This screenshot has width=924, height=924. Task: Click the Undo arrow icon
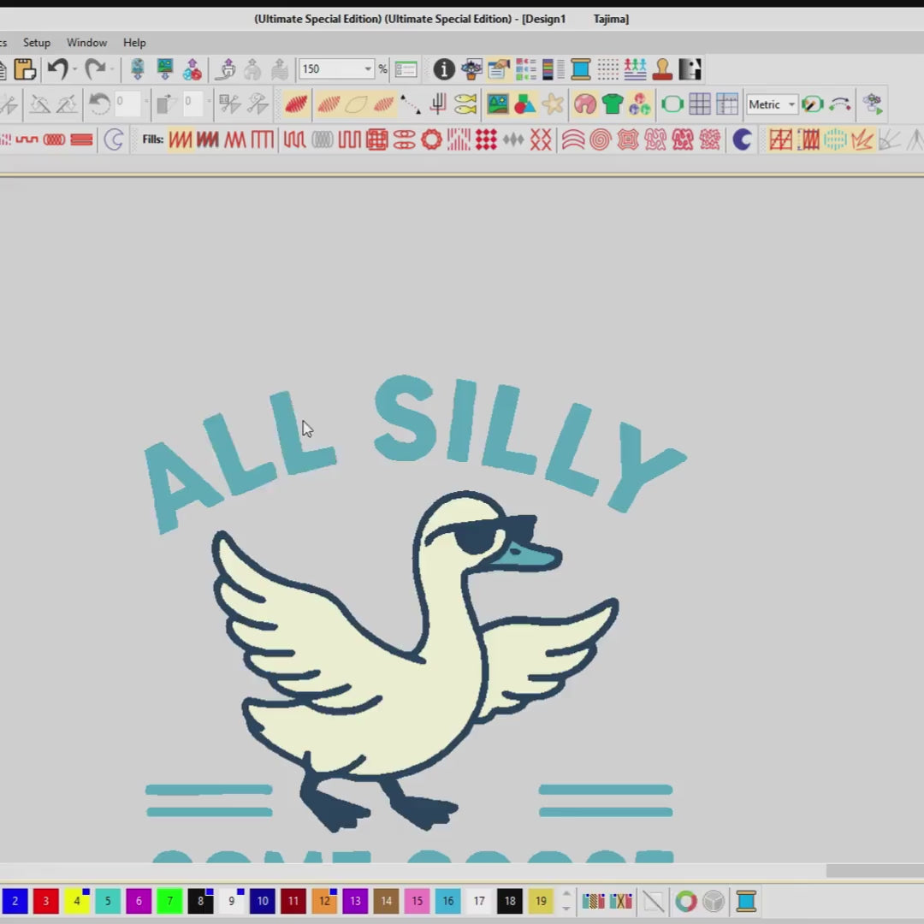coord(57,69)
